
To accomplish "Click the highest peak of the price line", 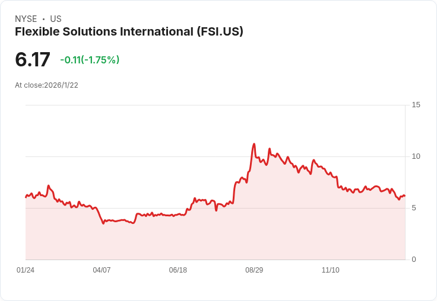I will [254, 144].
